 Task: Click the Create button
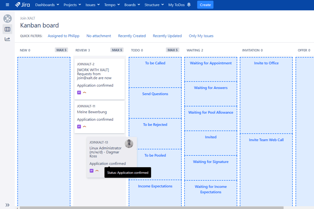click(x=205, y=5)
